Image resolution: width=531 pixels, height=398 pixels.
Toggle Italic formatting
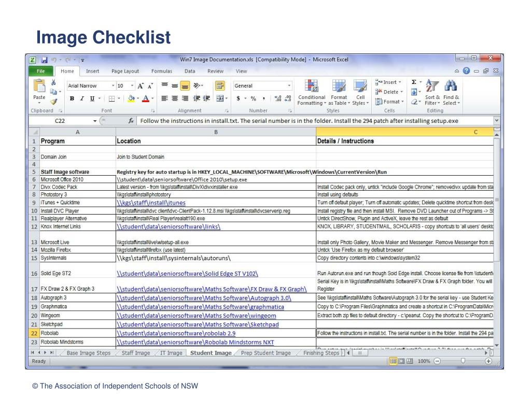click(x=82, y=98)
